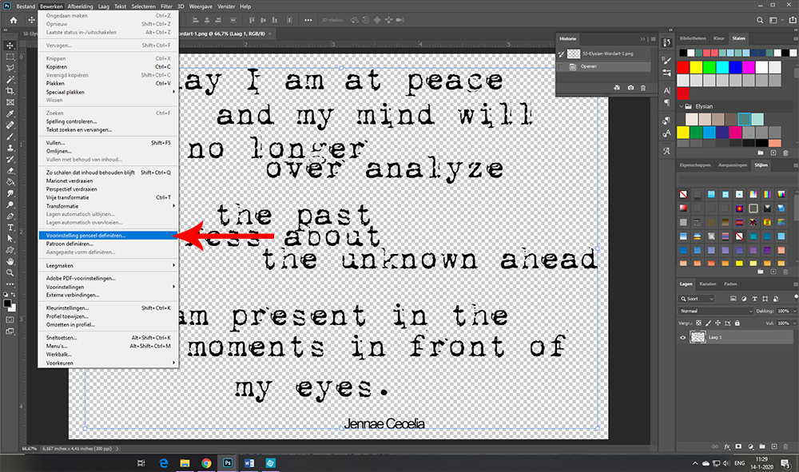
Task: Toggle Quick Mask mode icon
Action: [10, 319]
